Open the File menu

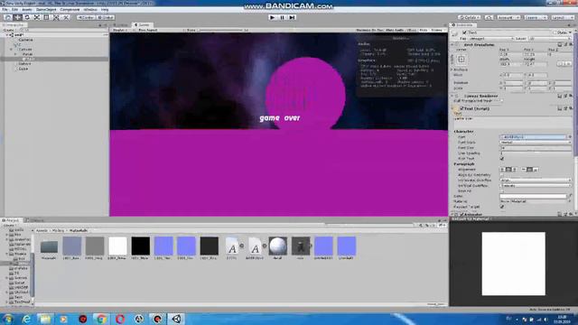[5, 10]
